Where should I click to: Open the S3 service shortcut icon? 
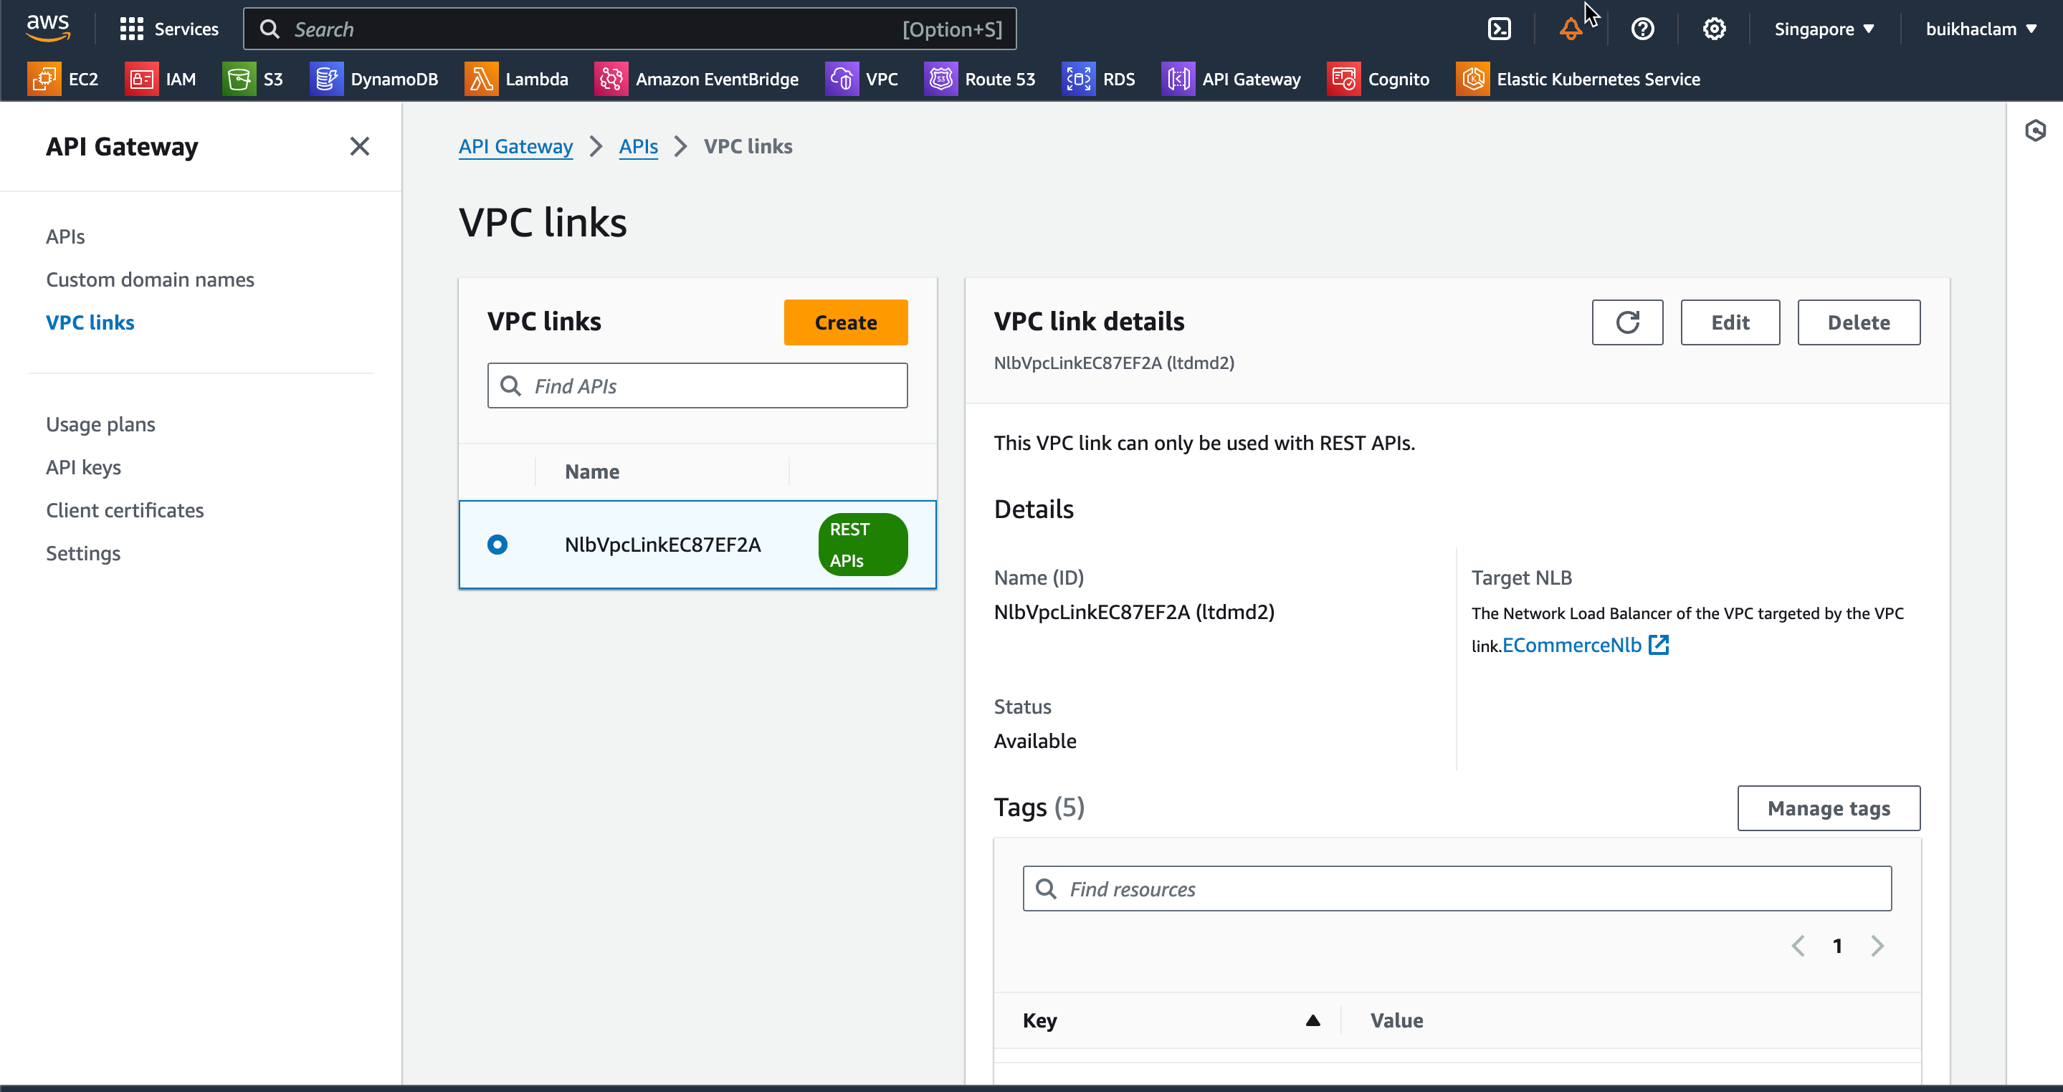tap(239, 78)
